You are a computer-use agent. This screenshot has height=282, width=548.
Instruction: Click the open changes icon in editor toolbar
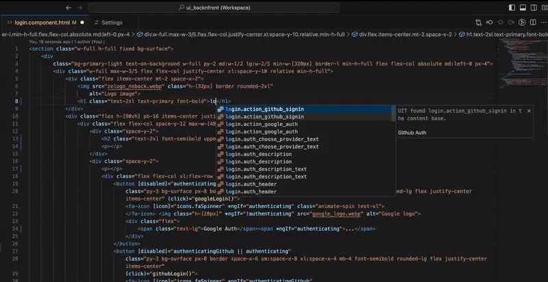click(478, 23)
